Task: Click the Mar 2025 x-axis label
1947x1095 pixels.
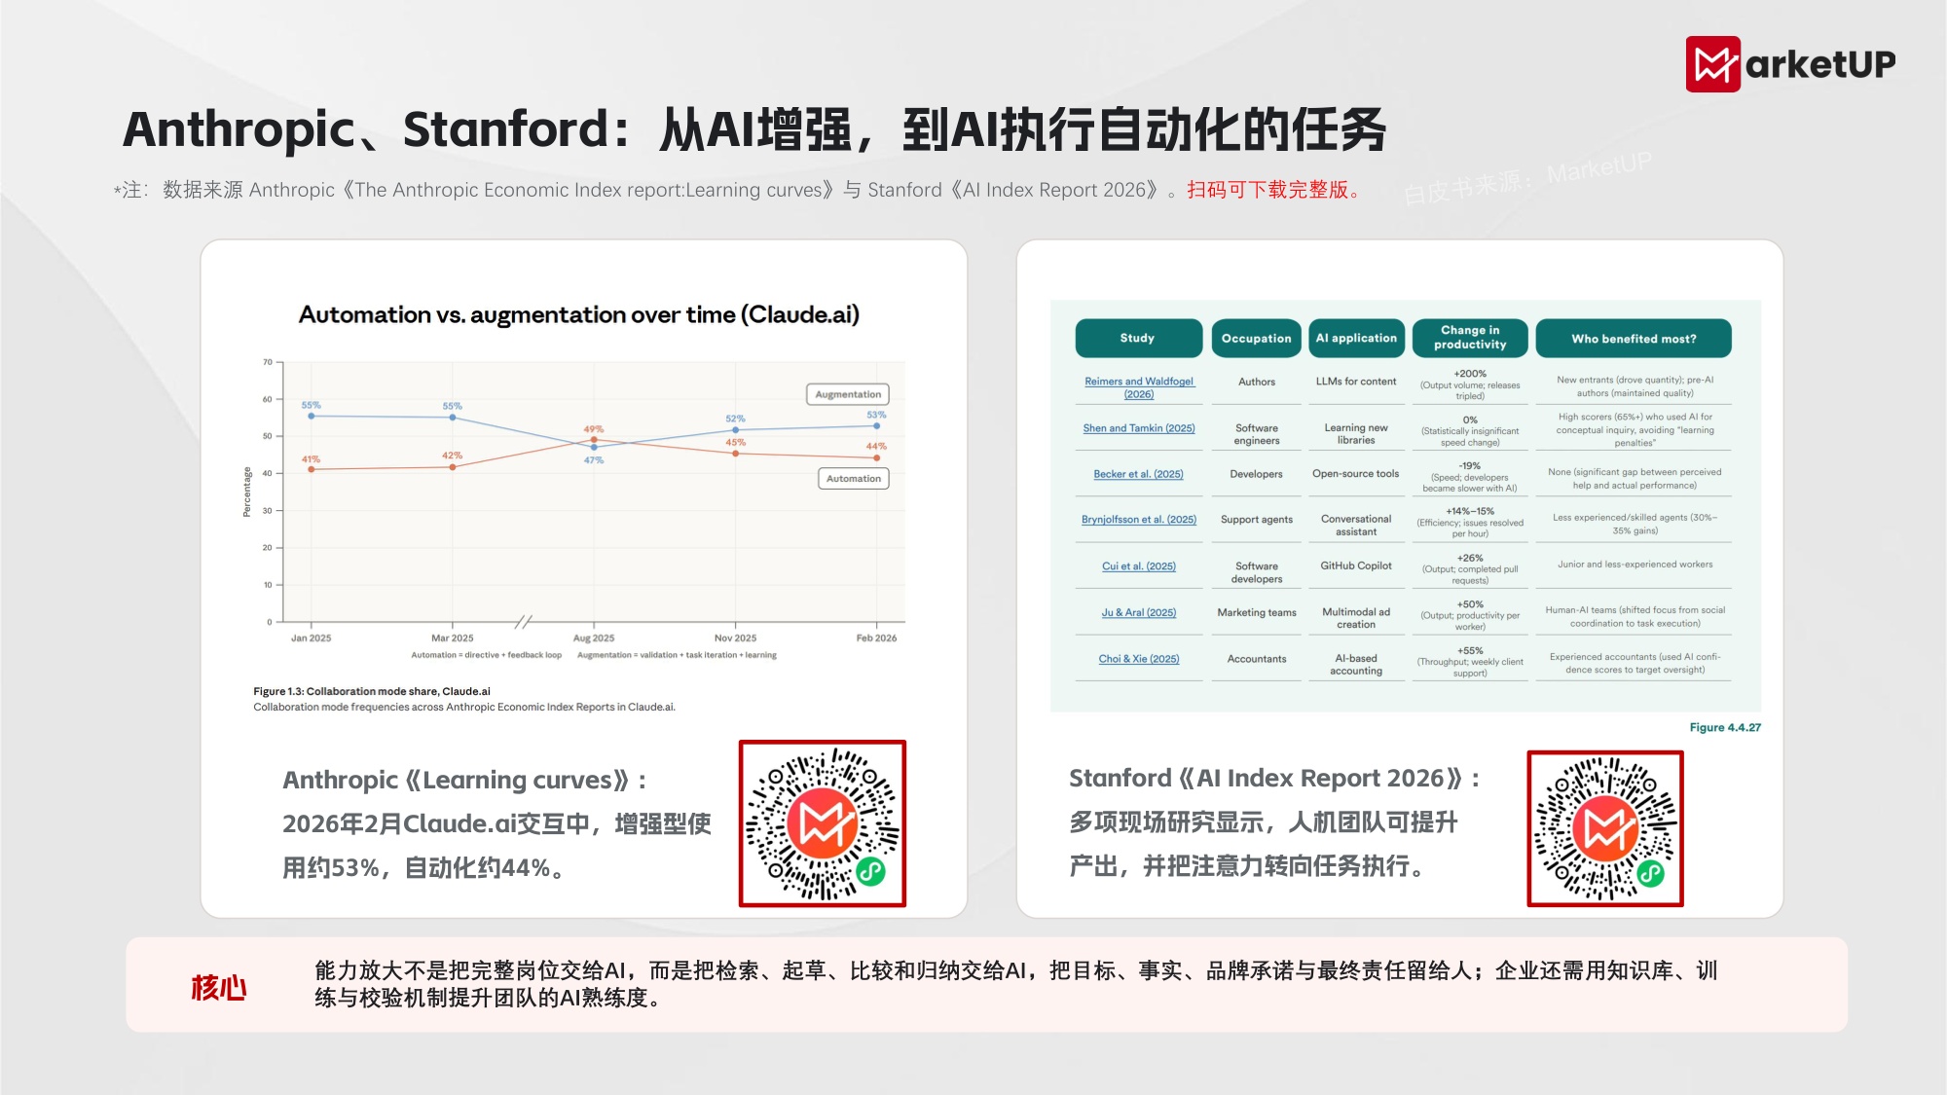Action: (x=453, y=639)
